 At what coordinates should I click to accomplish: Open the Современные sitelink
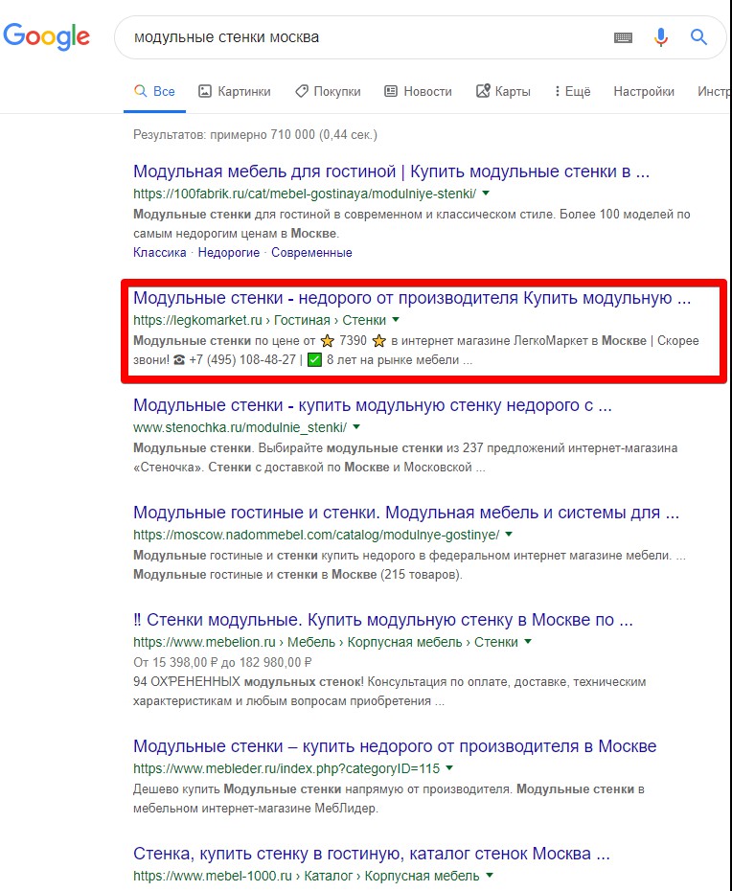pyautogui.click(x=311, y=252)
